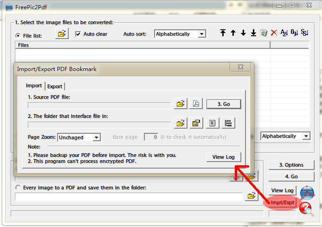Viewport: 322px width, 227px height.
Task: Expand the Page Zoom Unchaged dropdown
Action: [79, 137]
